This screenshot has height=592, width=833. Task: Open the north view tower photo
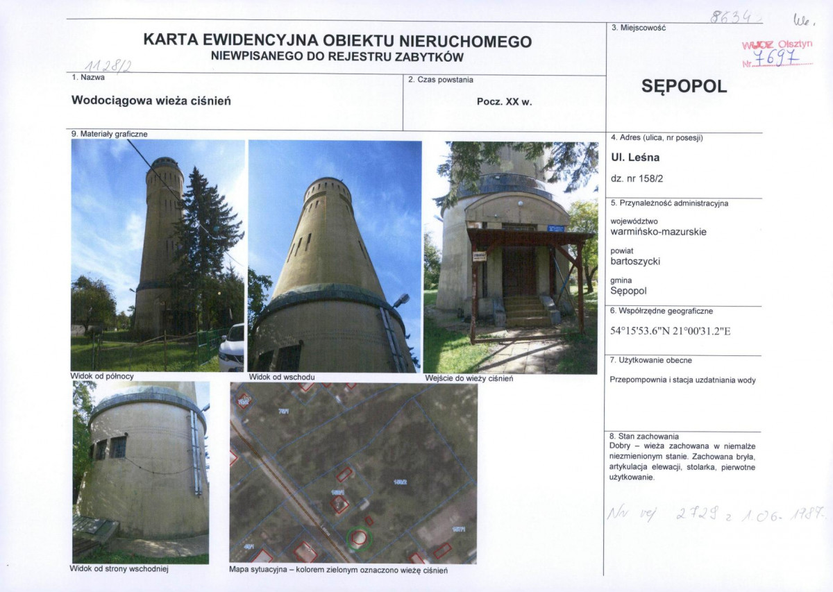point(158,255)
